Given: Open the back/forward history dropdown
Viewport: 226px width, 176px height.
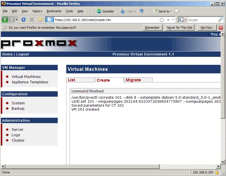Looking at the screenshot, I should point(16,20).
